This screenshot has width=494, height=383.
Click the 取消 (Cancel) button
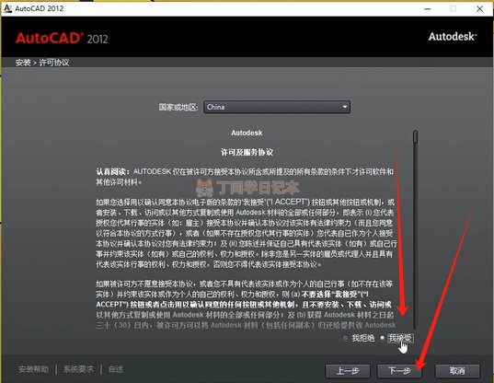(457, 371)
